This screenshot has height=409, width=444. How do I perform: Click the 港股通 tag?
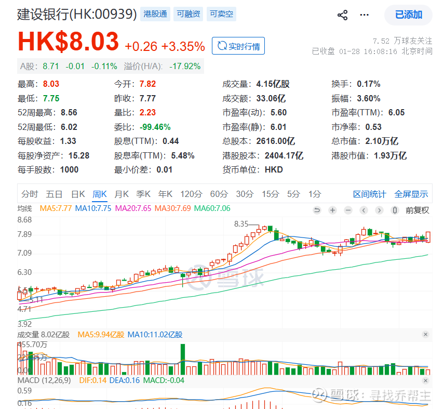click(155, 14)
